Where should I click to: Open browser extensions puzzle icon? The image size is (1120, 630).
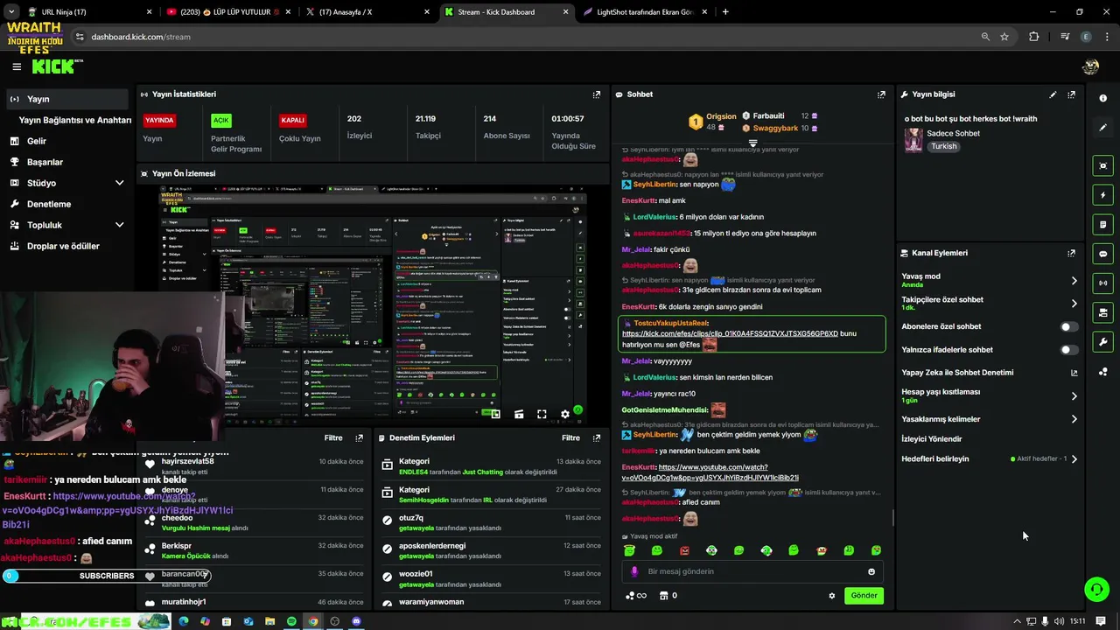pos(1034,37)
